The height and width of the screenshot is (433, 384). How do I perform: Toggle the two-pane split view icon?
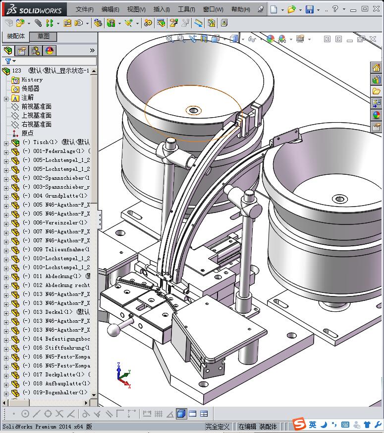(193, 414)
